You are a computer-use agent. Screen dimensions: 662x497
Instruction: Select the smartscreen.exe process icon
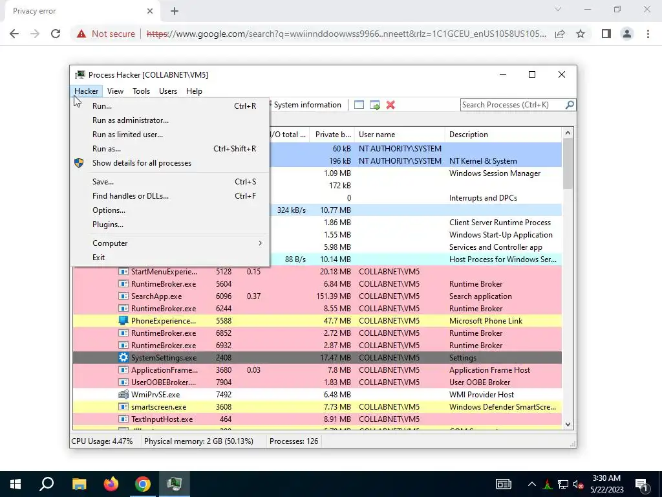tap(123, 407)
